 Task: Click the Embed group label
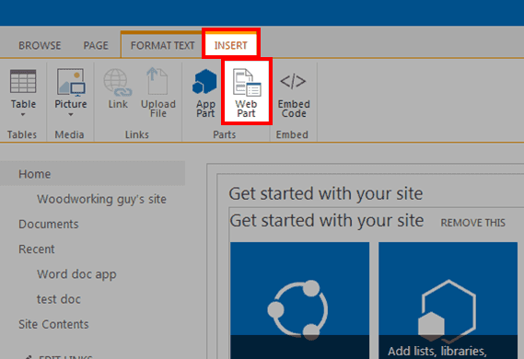coord(292,134)
